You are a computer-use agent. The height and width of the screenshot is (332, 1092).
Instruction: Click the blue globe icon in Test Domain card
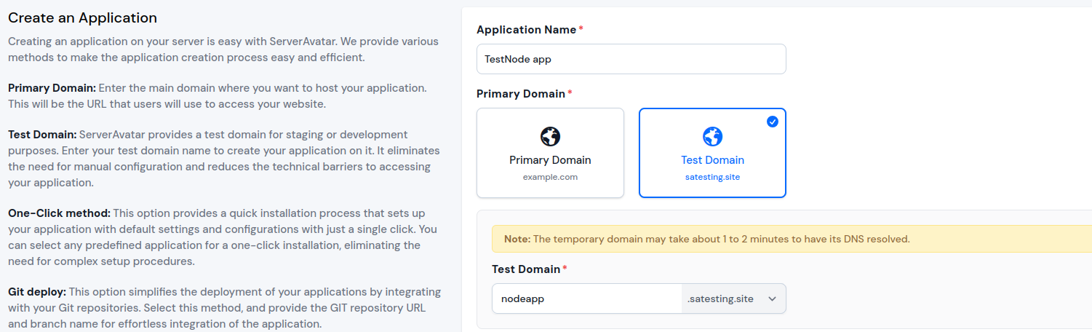pos(712,136)
